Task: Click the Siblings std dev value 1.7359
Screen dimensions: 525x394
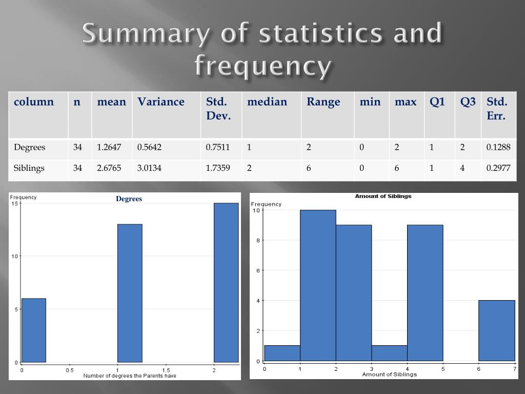Action: pyautogui.click(x=217, y=168)
